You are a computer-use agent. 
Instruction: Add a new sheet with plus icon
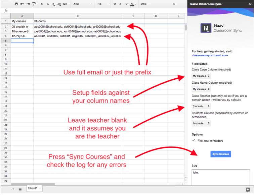13,189
